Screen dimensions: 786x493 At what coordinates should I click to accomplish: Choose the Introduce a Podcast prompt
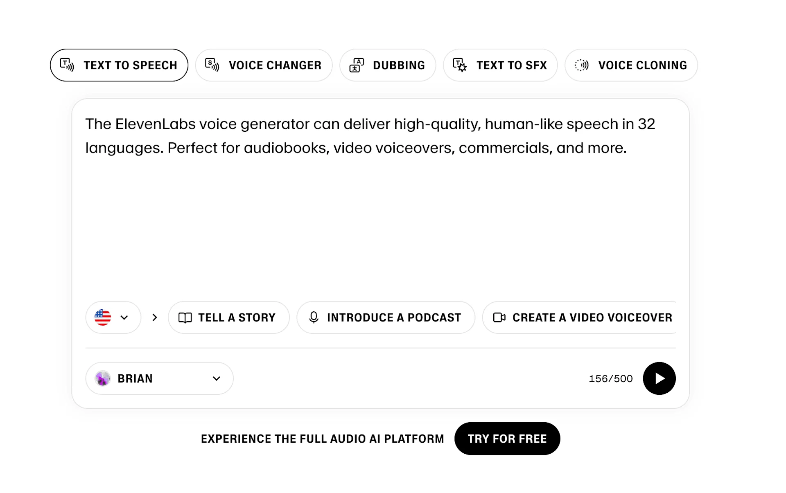385,317
